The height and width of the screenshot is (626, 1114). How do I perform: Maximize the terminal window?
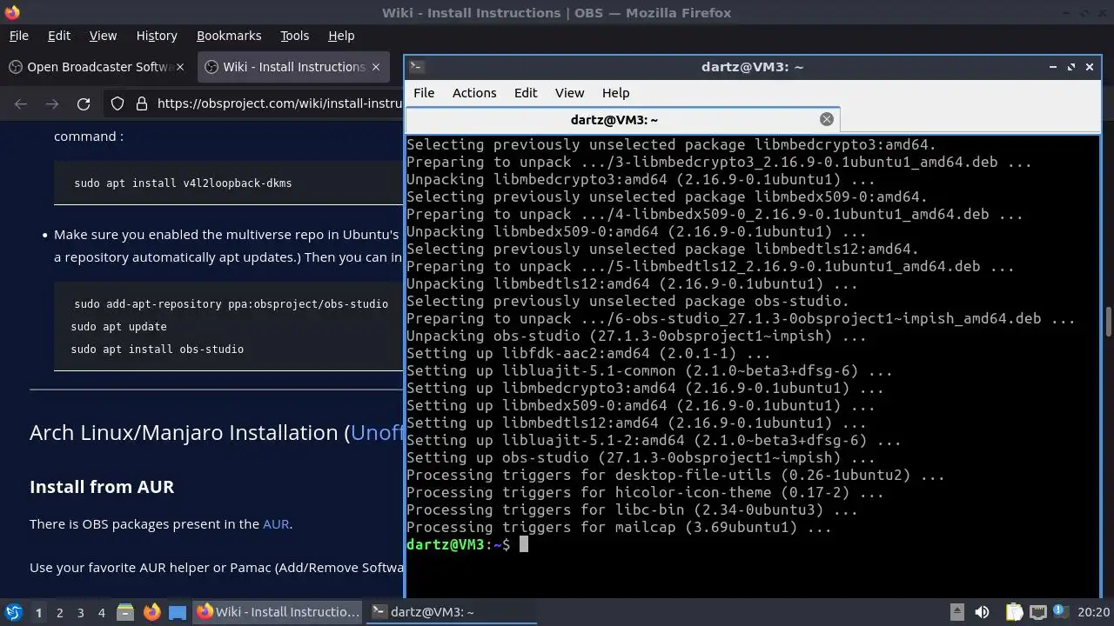tap(1071, 67)
